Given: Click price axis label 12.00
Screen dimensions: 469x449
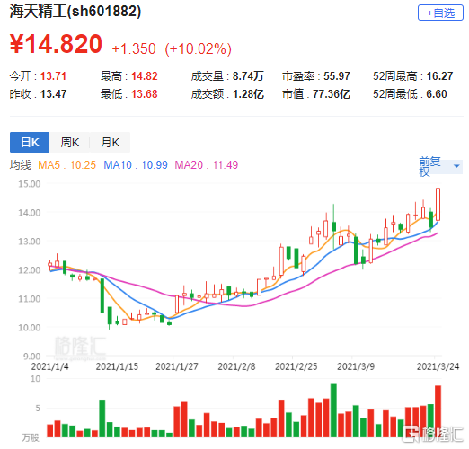Looking at the screenshot, I should pos(30,270).
